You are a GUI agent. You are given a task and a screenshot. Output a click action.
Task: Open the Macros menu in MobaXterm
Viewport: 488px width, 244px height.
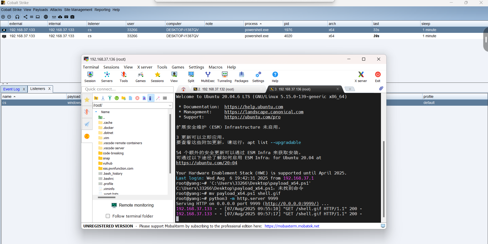tap(216, 67)
